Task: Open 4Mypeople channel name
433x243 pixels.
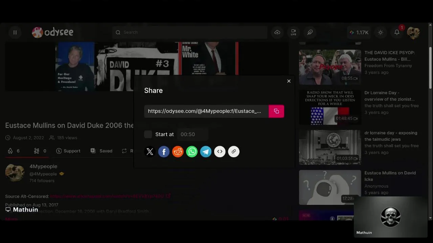Action: coord(43,166)
